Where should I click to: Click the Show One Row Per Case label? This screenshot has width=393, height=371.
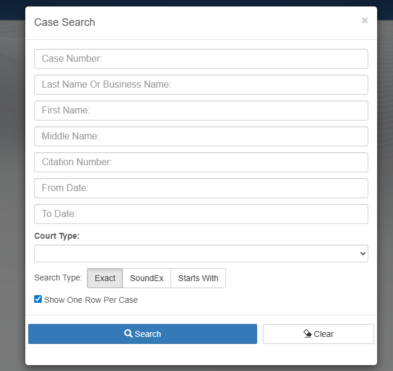click(91, 300)
